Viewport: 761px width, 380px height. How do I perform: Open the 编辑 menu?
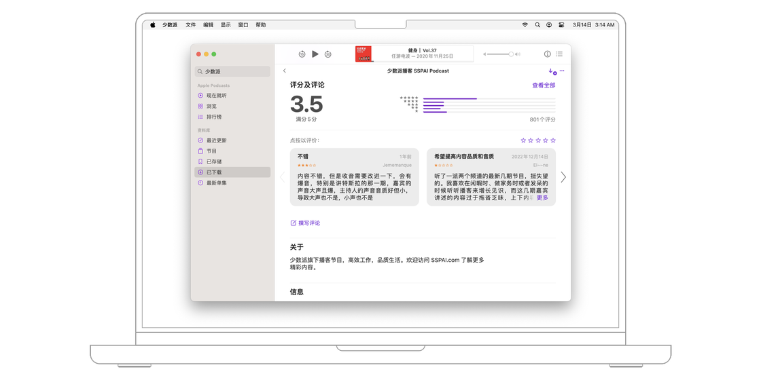tap(208, 24)
